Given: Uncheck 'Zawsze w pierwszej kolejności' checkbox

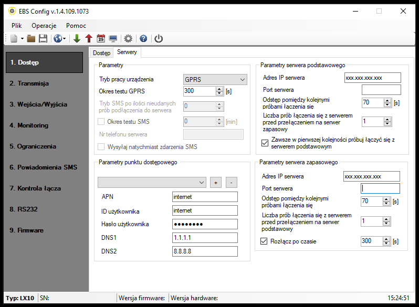Looking at the screenshot, I should point(265,143).
